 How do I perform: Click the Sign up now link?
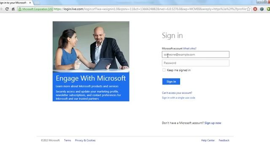coord(213,123)
